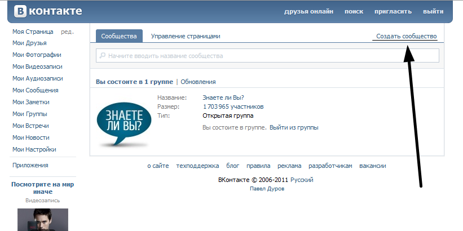Switch to Управление страницами tab
The image size is (463, 231).
(x=186, y=36)
